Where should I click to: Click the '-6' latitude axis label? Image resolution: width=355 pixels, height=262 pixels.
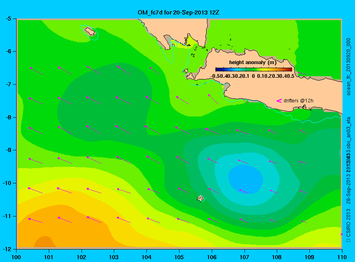coord(8,51)
